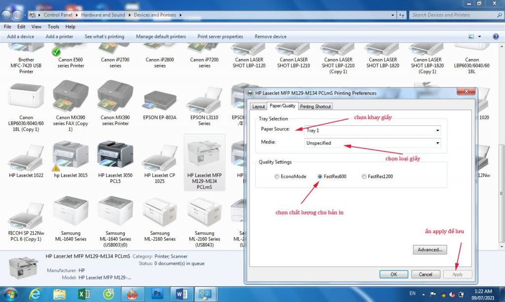Open Photoshop from the taskbar
505x302 pixels.
click(157, 293)
